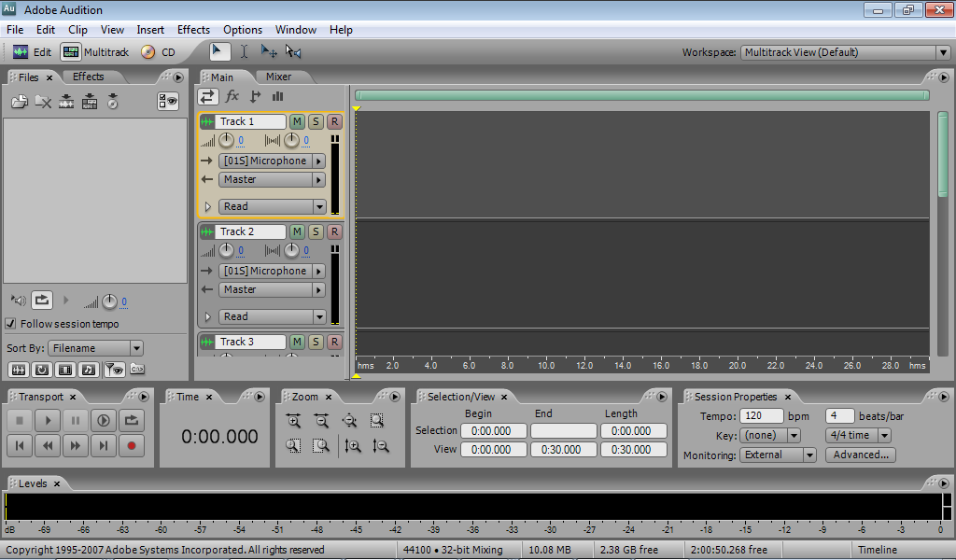Screen dimensions: 956x560
Task: Expand Track 1 automation lanes triangle
Action: (207, 206)
